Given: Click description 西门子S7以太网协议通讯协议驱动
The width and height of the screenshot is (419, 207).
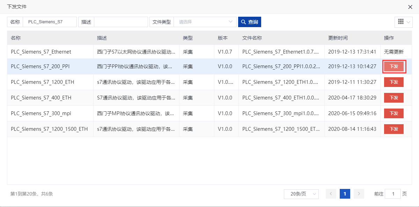Looking at the screenshot, I should (x=136, y=52).
